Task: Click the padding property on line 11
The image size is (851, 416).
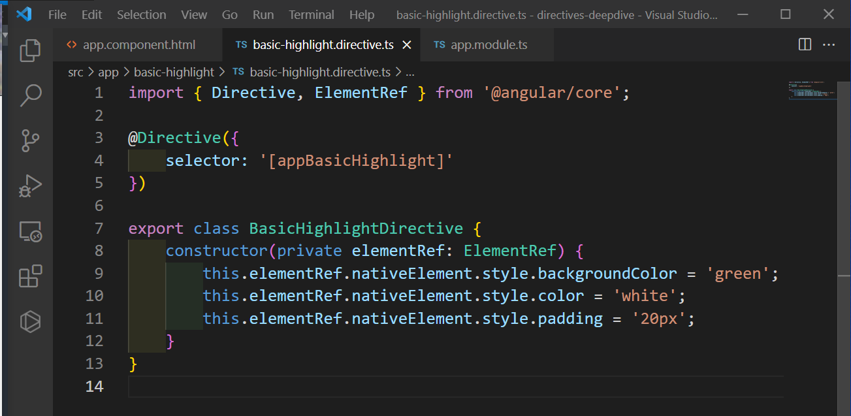Action: (570, 319)
